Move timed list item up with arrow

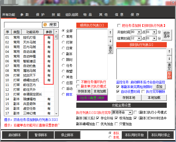[x=169, y=52]
